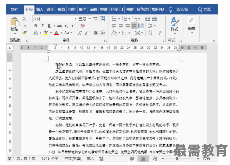Decrease paragraph indent
This screenshot has width=230, height=165.
click(x=147, y=19)
